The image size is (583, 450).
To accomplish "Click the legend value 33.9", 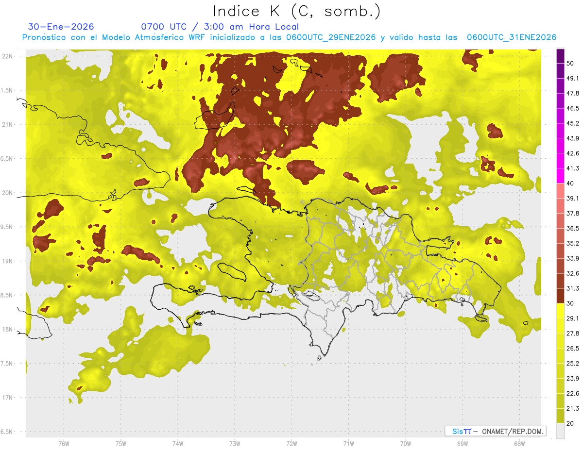I will [x=572, y=259].
